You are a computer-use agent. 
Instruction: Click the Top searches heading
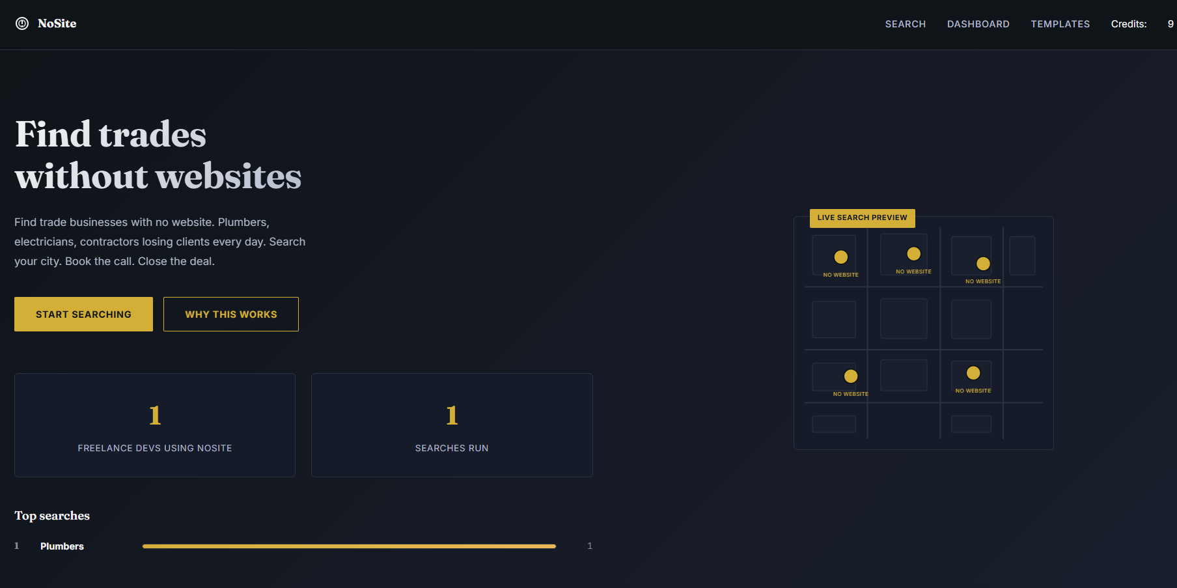(x=52, y=516)
